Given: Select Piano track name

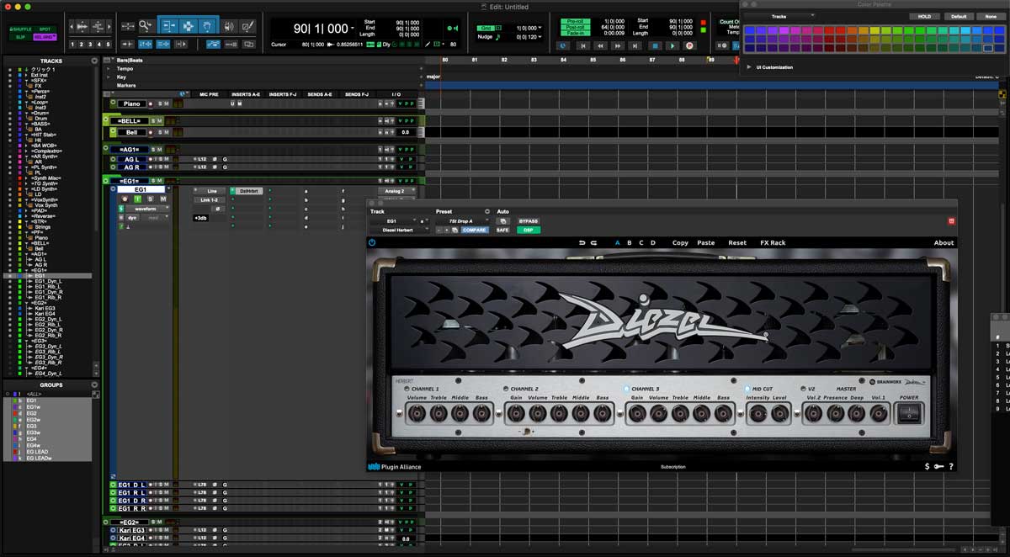Looking at the screenshot, I should [132, 103].
